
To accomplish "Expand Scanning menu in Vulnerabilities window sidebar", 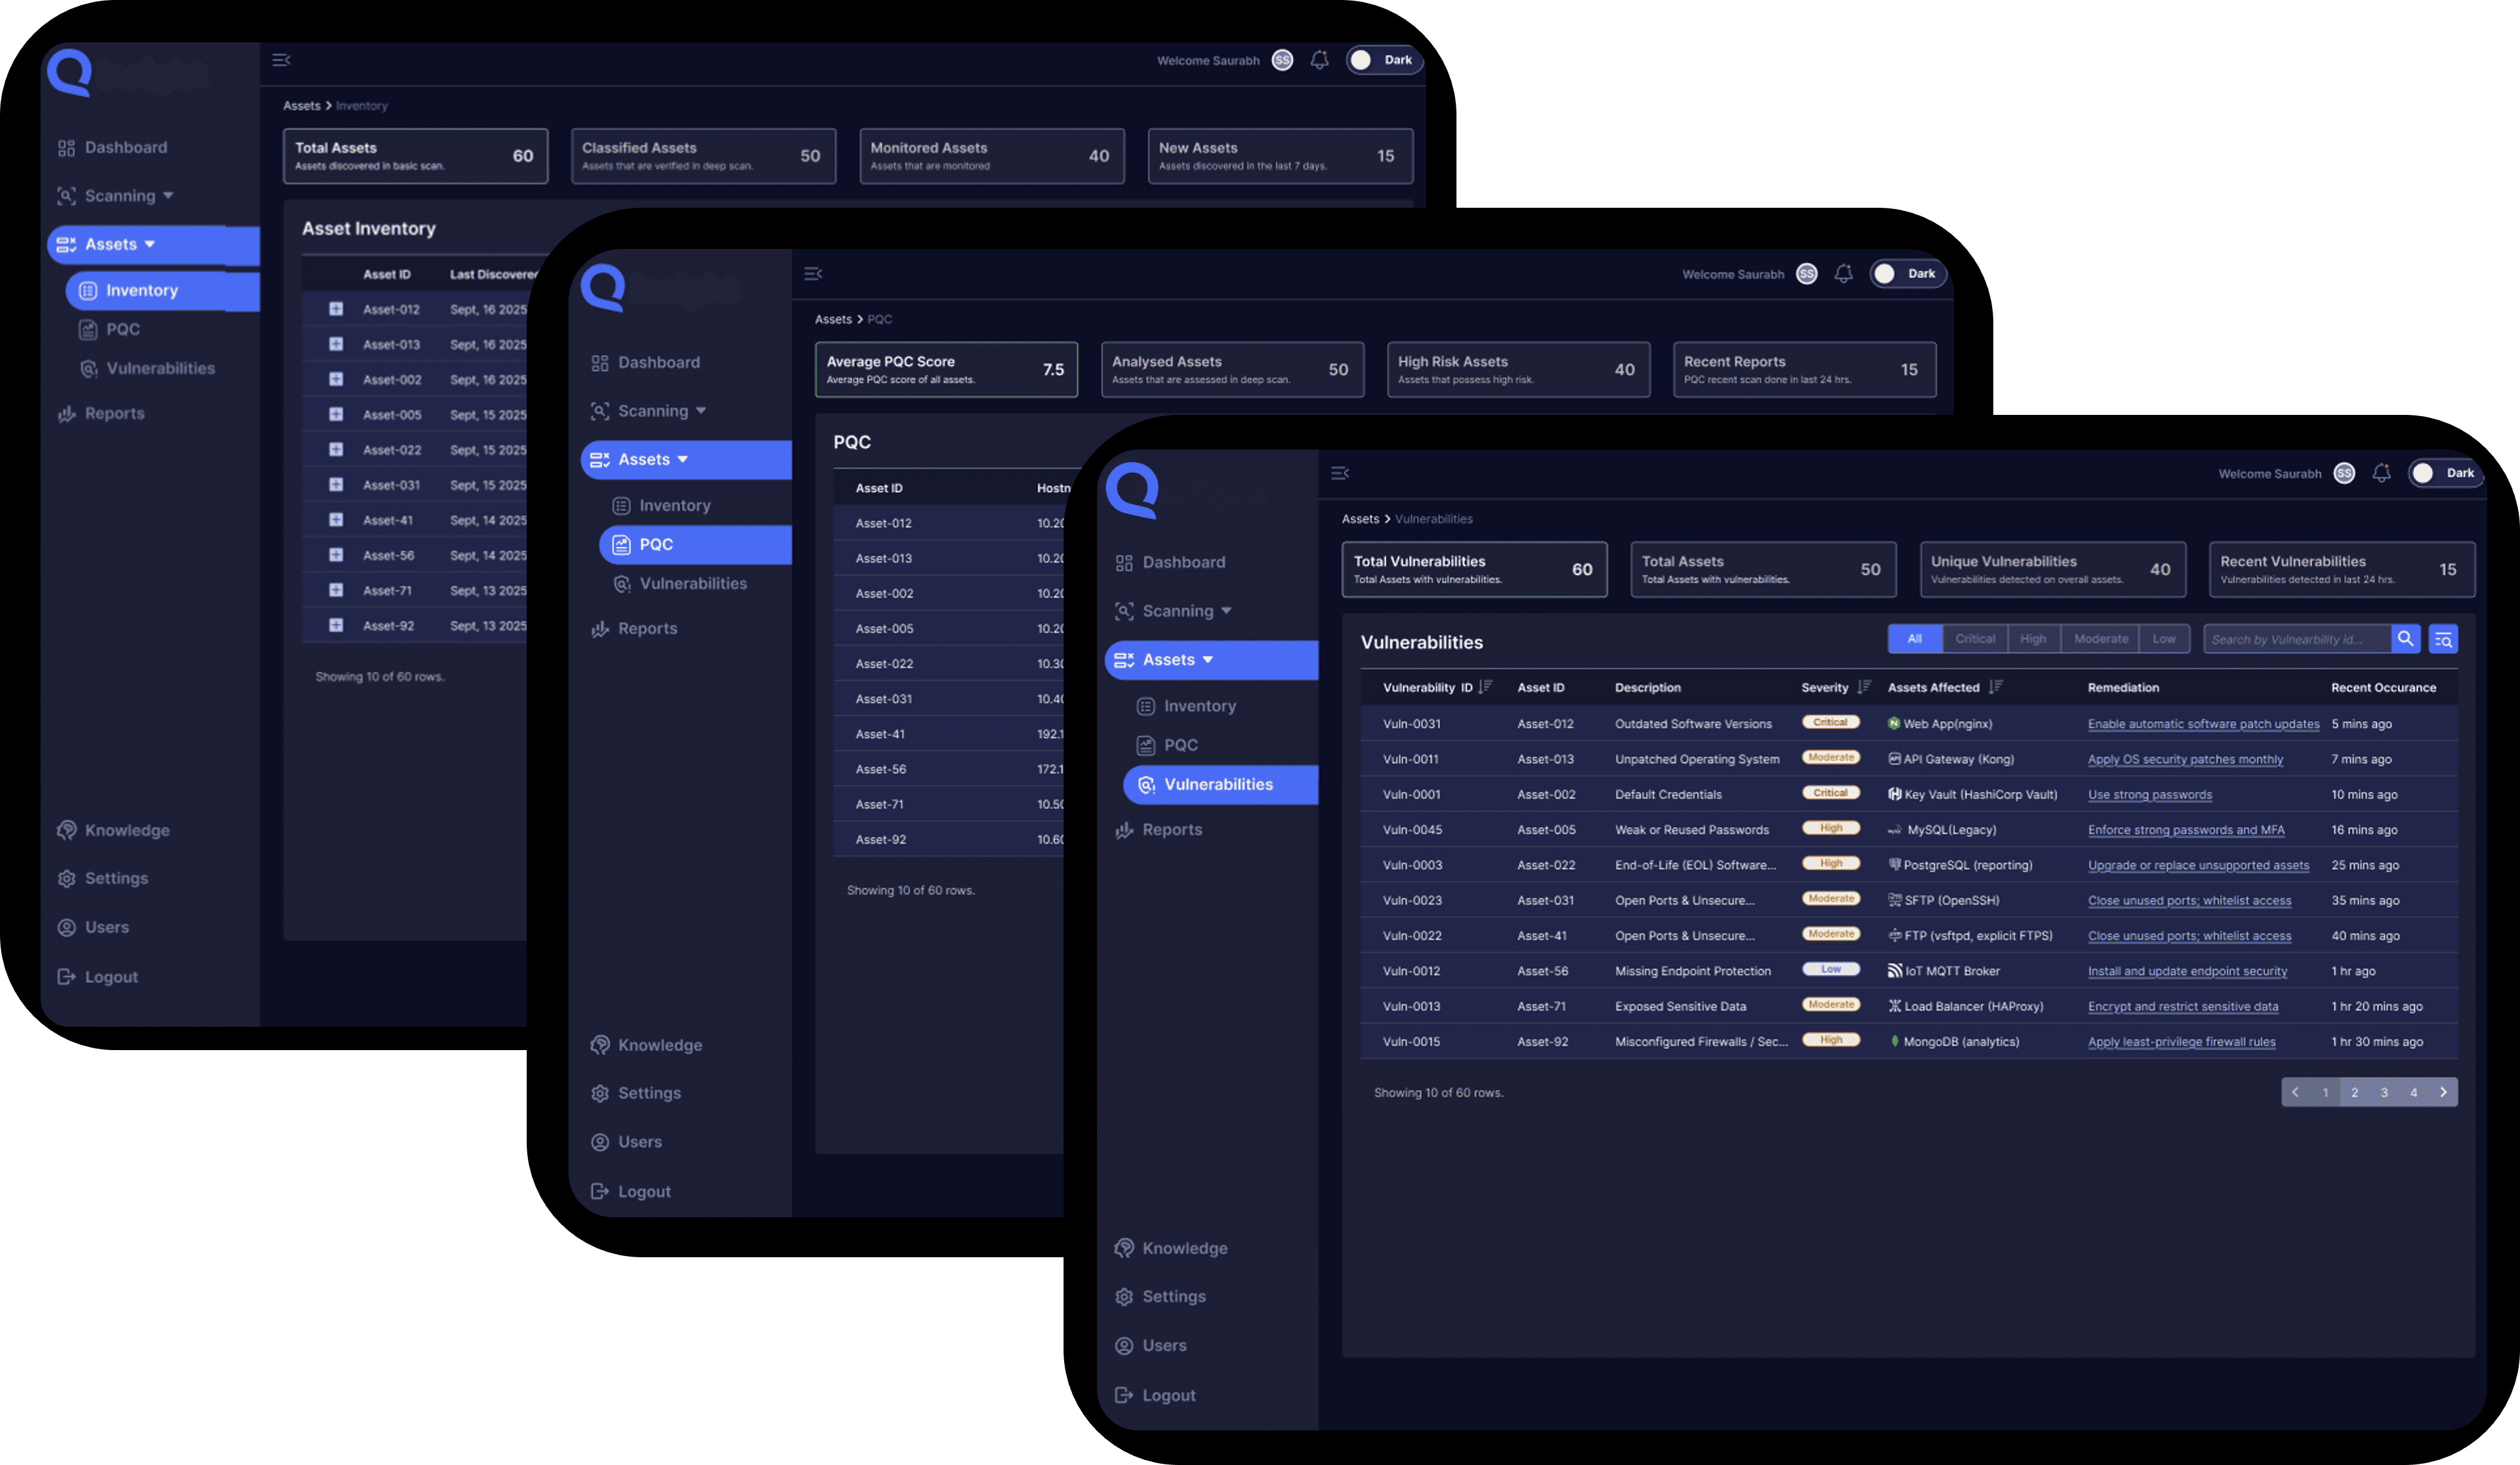I will coord(1178,611).
